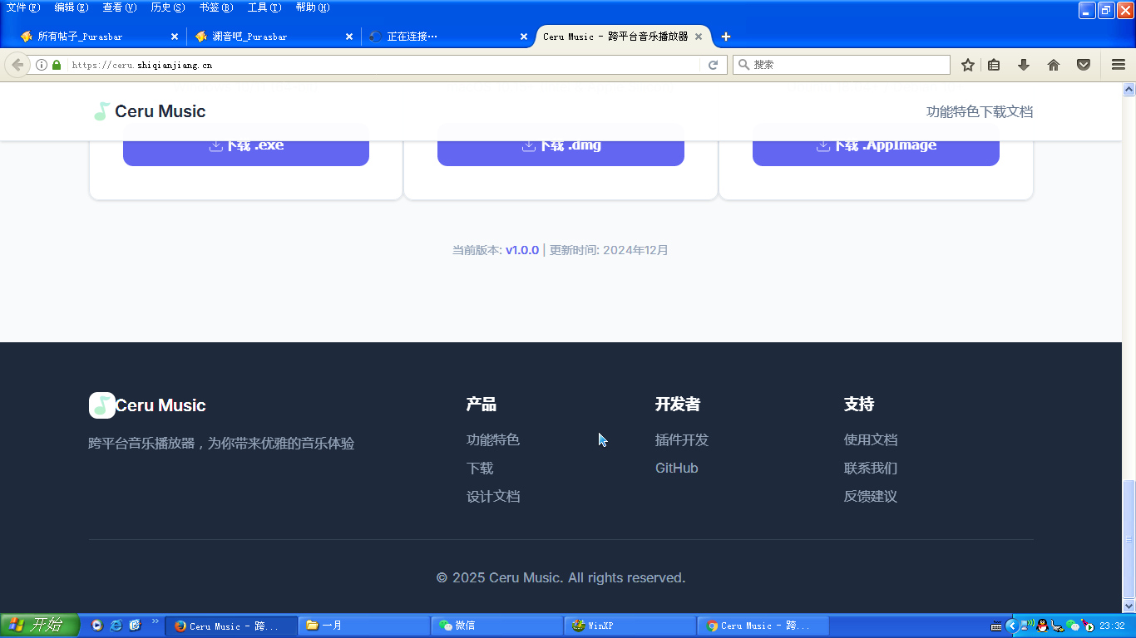Close the 所有帖子_Purasbar tab
The image size is (1136, 638).
(x=175, y=37)
